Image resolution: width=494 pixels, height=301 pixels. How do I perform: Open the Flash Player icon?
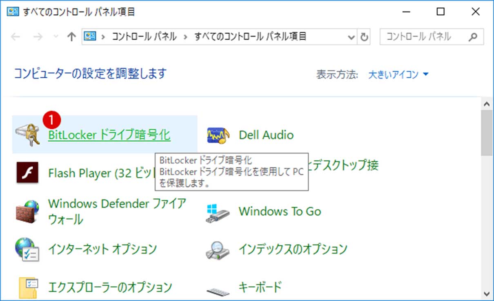click(x=27, y=173)
